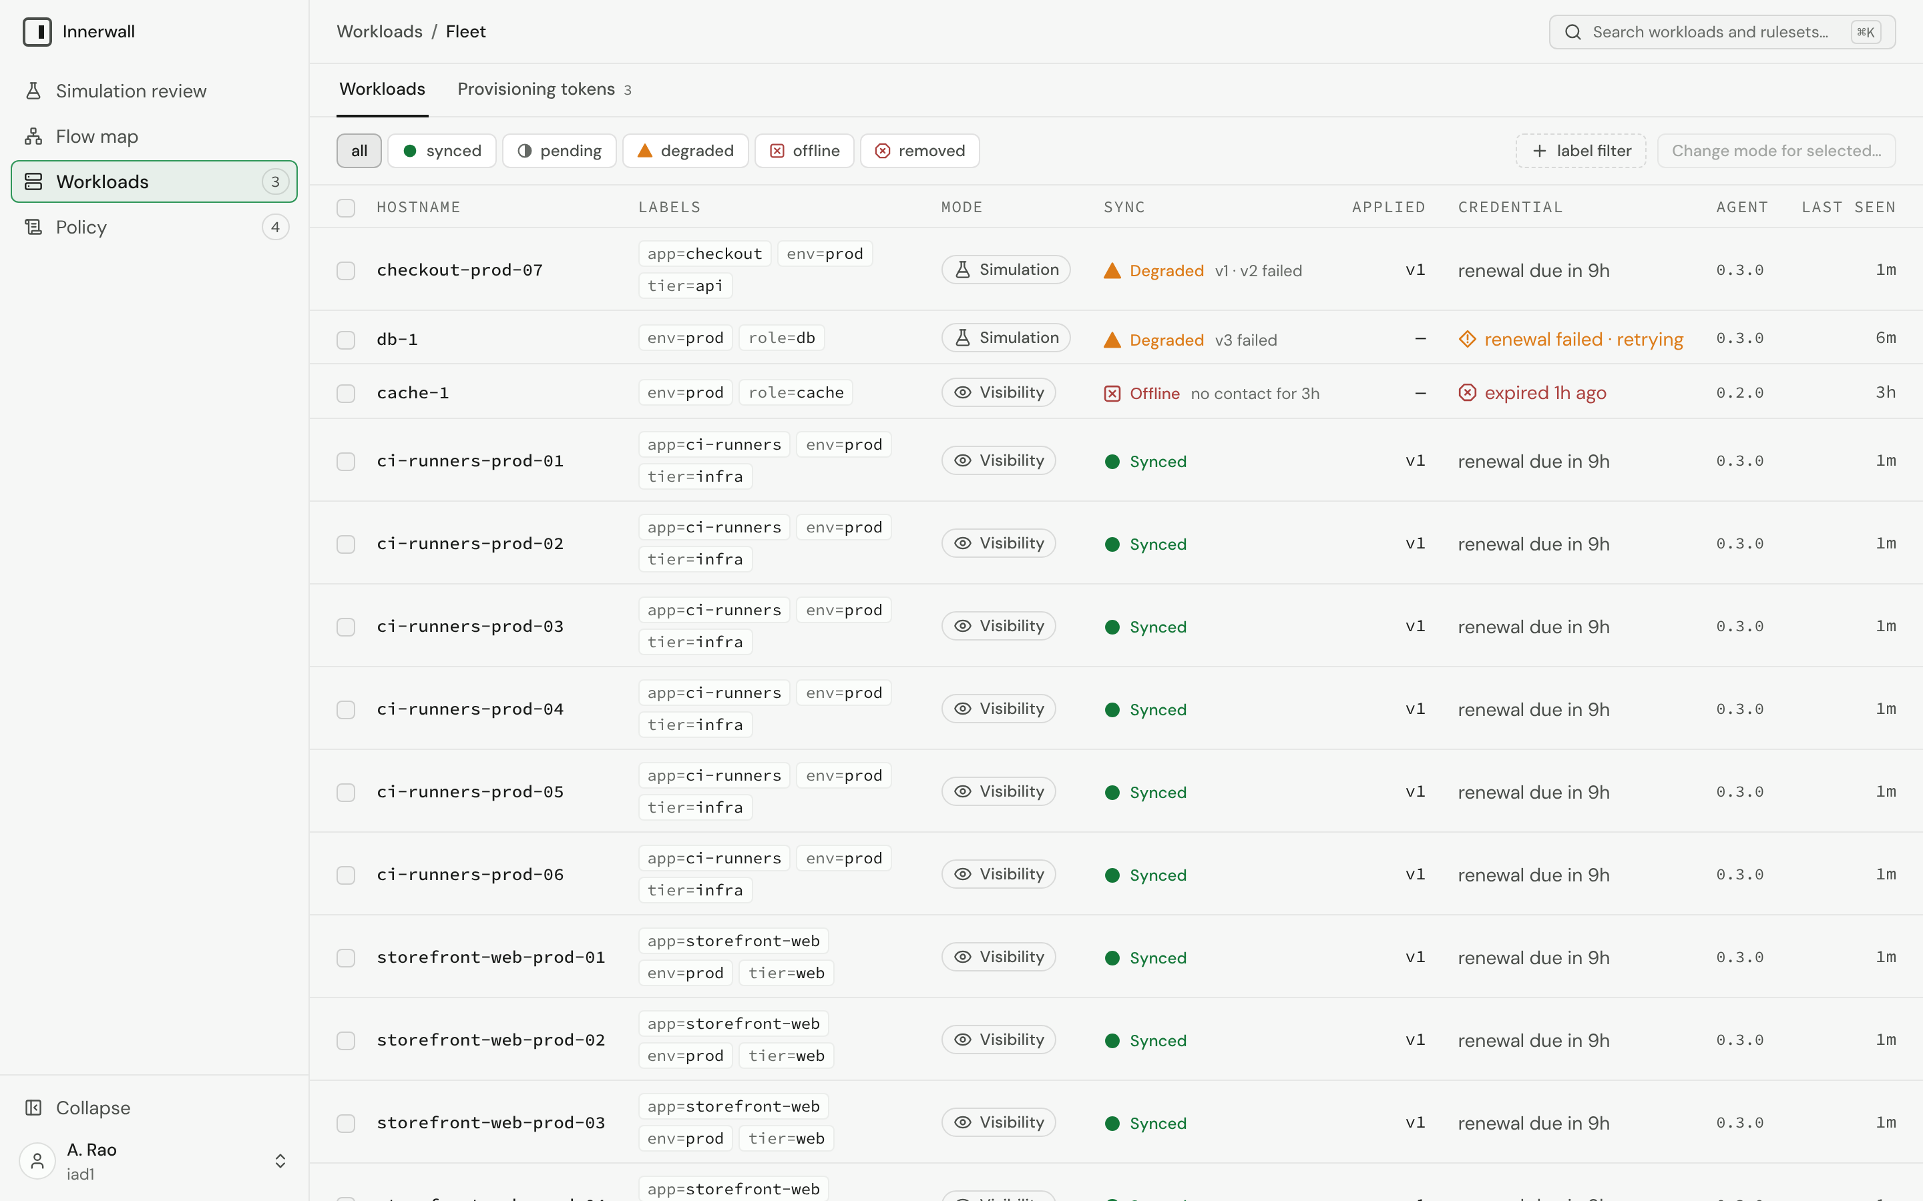Image resolution: width=1923 pixels, height=1201 pixels.
Task: Filter by the all status chip
Action: [x=359, y=151]
